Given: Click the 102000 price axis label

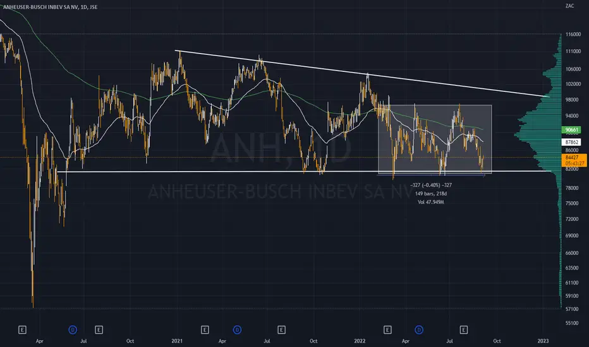Looking at the screenshot, I should pos(573,84).
